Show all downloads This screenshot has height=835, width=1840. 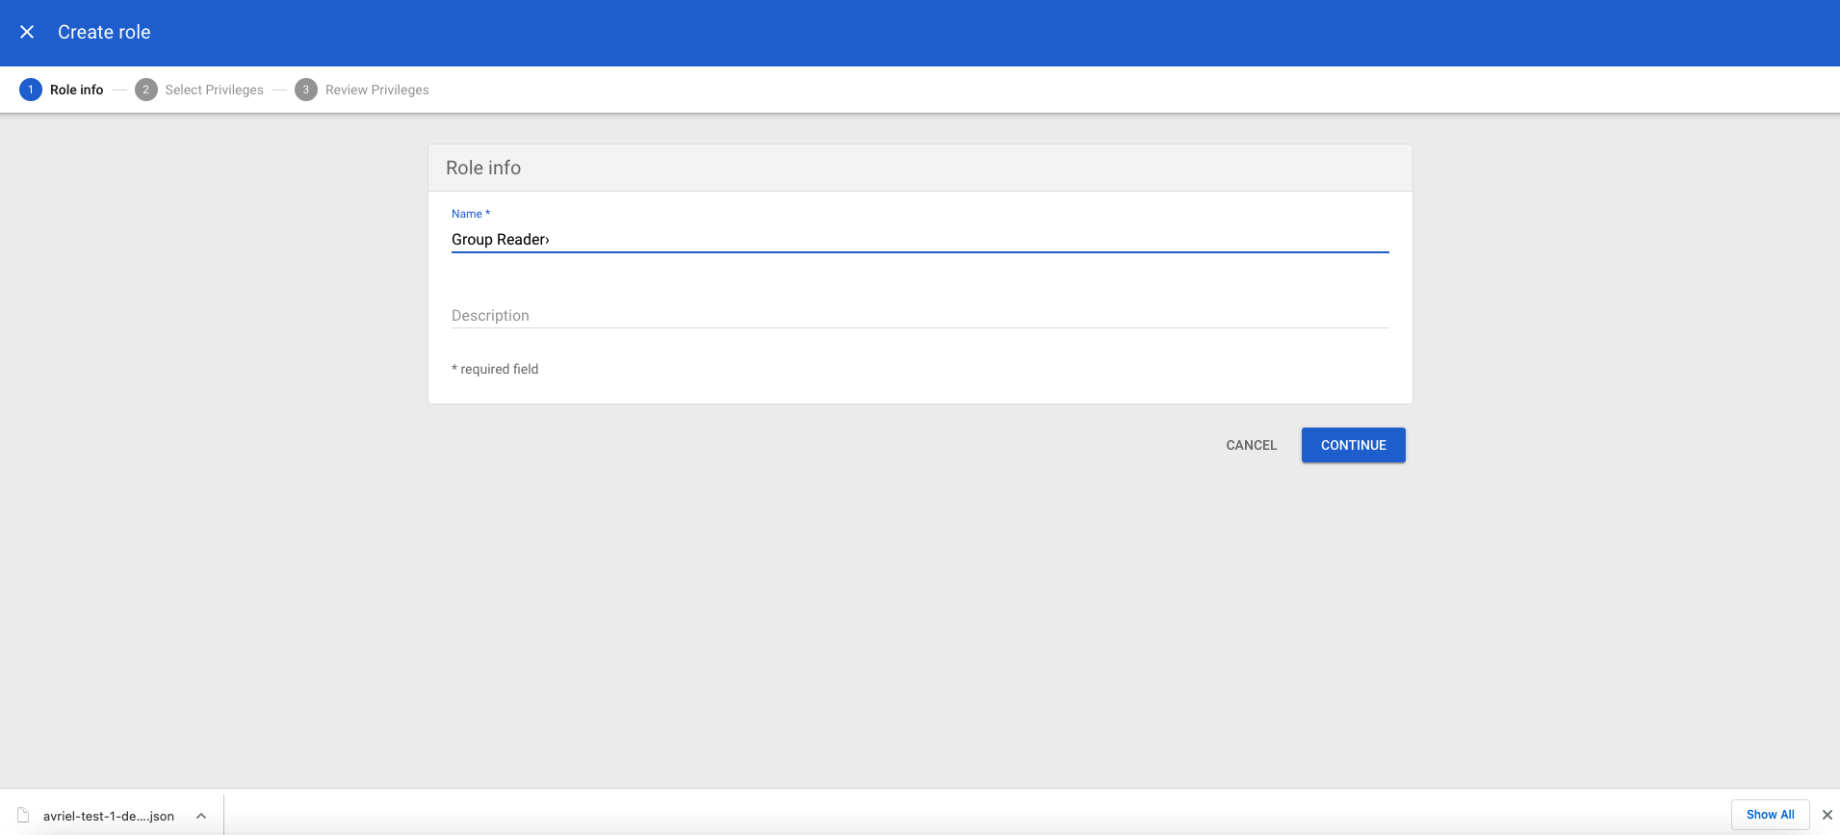pyautogui.click(x=1770, y=815)
